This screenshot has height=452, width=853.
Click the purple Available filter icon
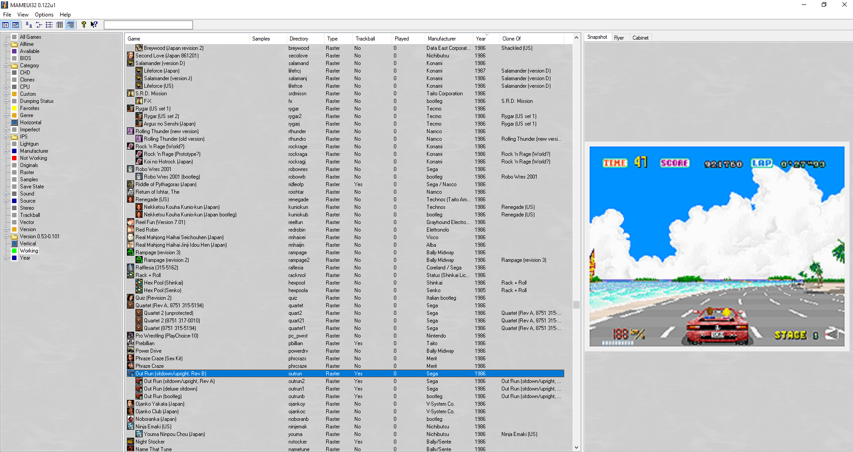(x=14, y=51)
